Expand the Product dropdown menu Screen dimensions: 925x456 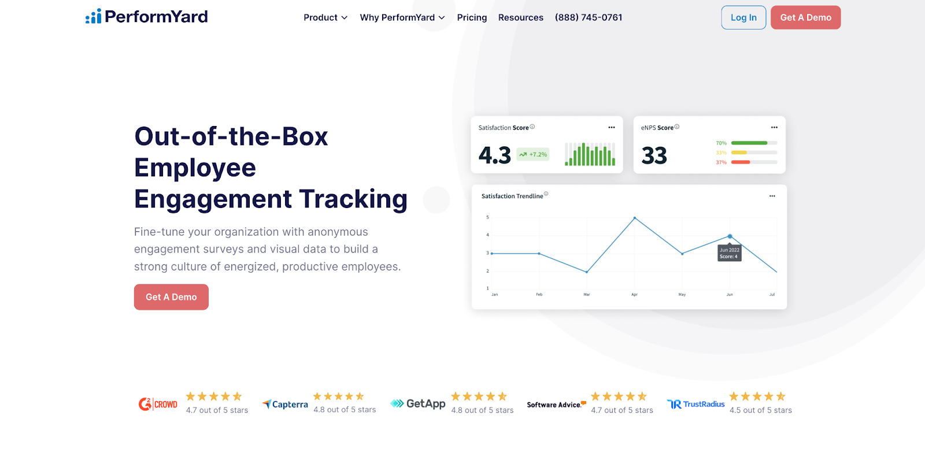pos(325,17)
